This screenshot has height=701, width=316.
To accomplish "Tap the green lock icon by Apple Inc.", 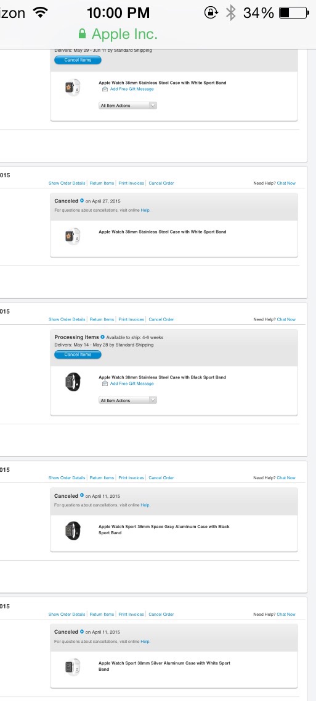I will click(82, 34).
